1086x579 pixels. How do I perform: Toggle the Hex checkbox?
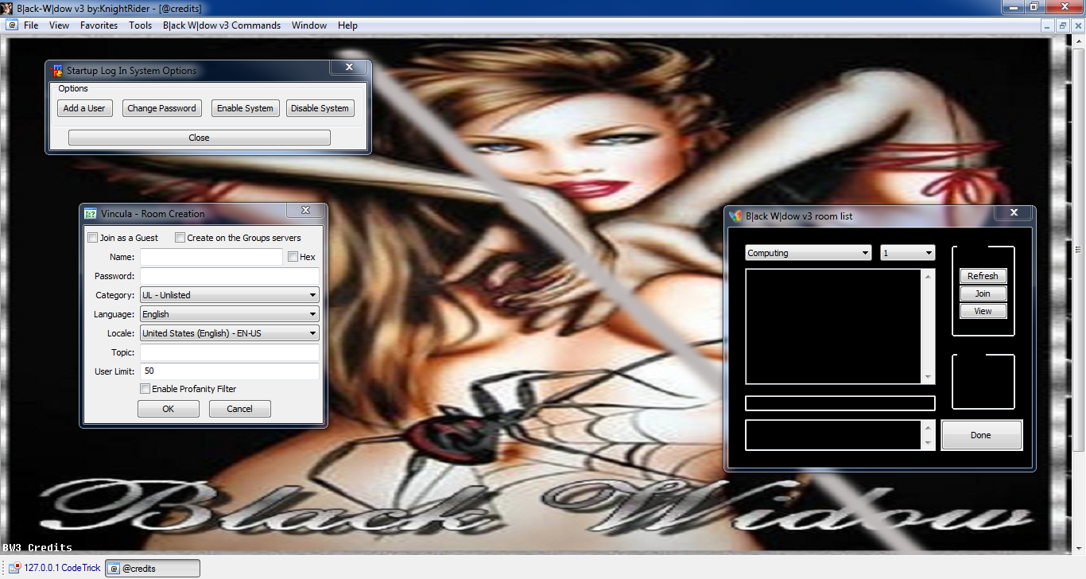coord(293,257)
